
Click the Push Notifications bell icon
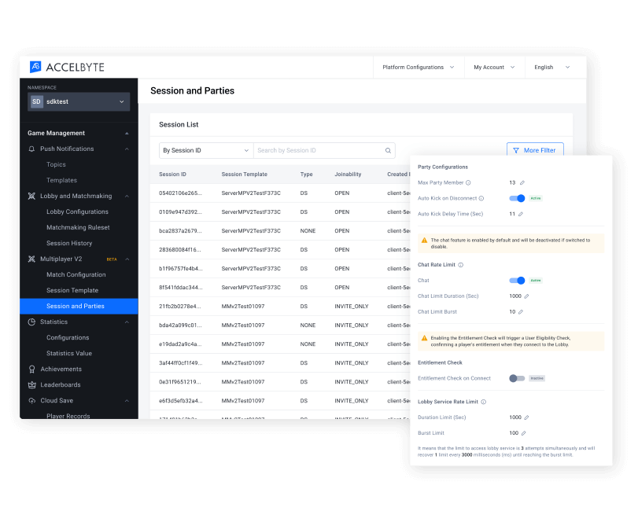31,149
